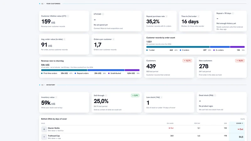Click the Trailhead Cap 'T' avatar
251x141 pixels.
(44, 137)
